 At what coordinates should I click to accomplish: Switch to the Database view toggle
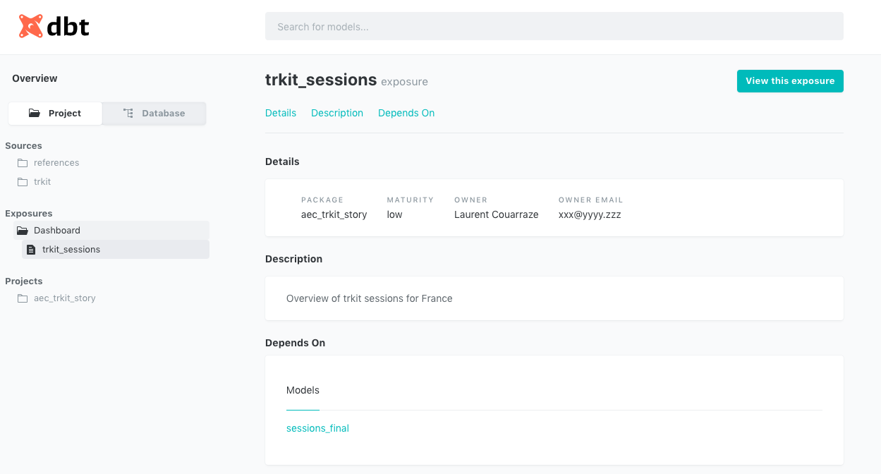tap(154, 114)
